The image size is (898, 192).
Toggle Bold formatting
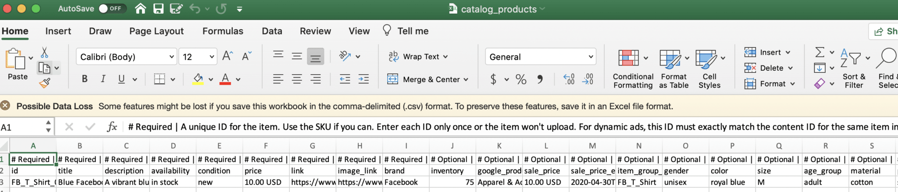(x=85, y=79)
